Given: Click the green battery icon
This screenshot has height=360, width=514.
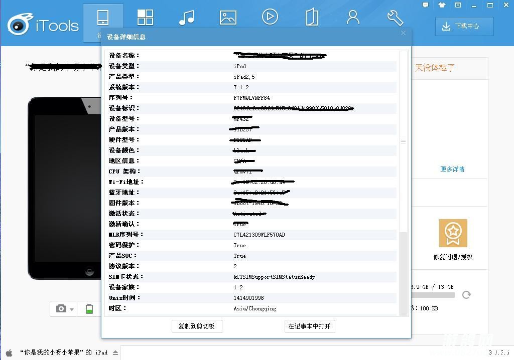Looking at the screenshot, I should (89, 308).
